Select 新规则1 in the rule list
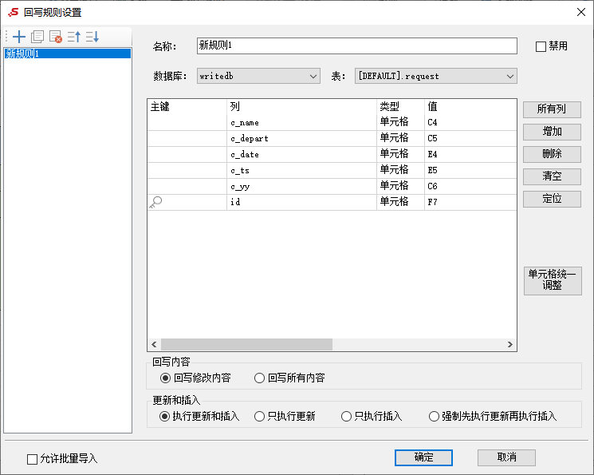The height and width of the screenshot is (475, 594). pos(68,53)
